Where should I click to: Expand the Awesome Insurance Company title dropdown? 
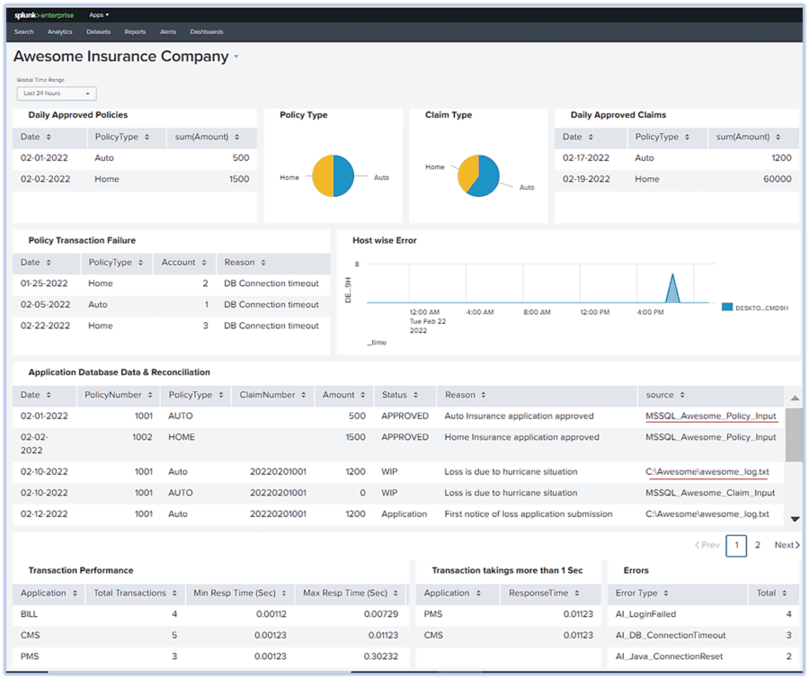click(236, 56)
